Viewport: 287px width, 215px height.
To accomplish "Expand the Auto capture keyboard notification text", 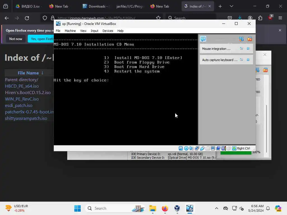I will point(220,60).
